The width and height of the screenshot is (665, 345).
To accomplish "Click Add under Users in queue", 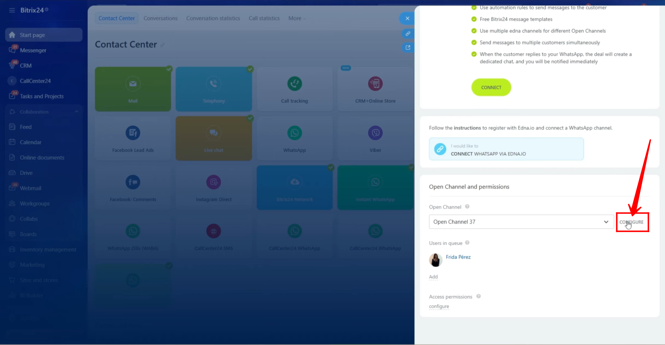I will click(433, 277).
